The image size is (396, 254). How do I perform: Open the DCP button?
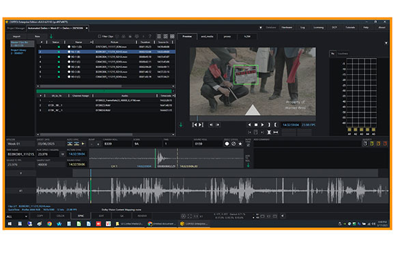tap(334, 27)
